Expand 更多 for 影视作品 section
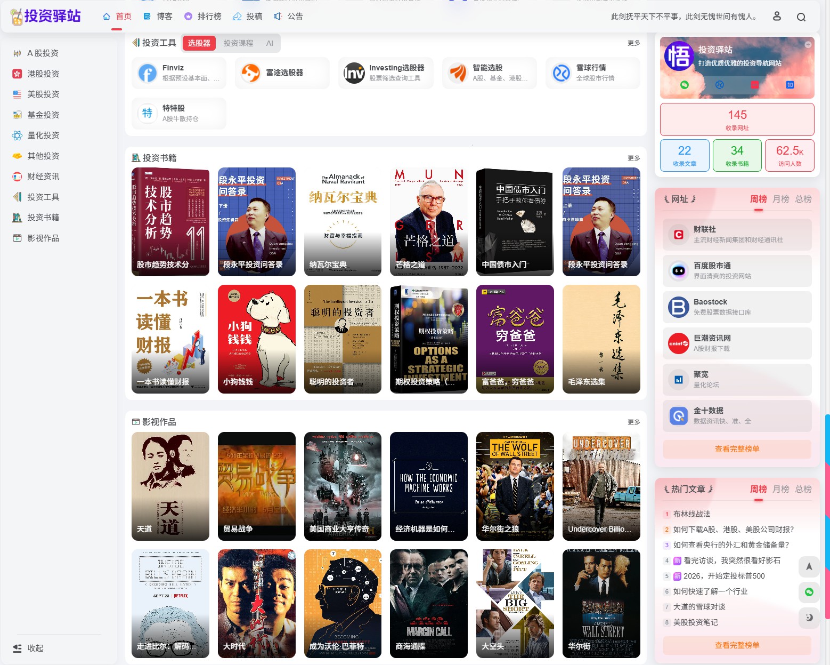The image size is (830, 665). click(634, 422)
